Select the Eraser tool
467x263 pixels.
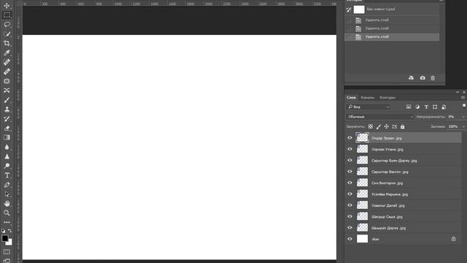(7, 129)
